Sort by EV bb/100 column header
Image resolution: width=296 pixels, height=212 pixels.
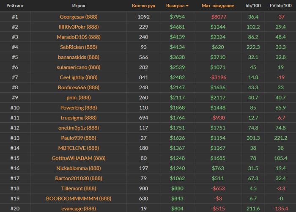pos(280,6)
